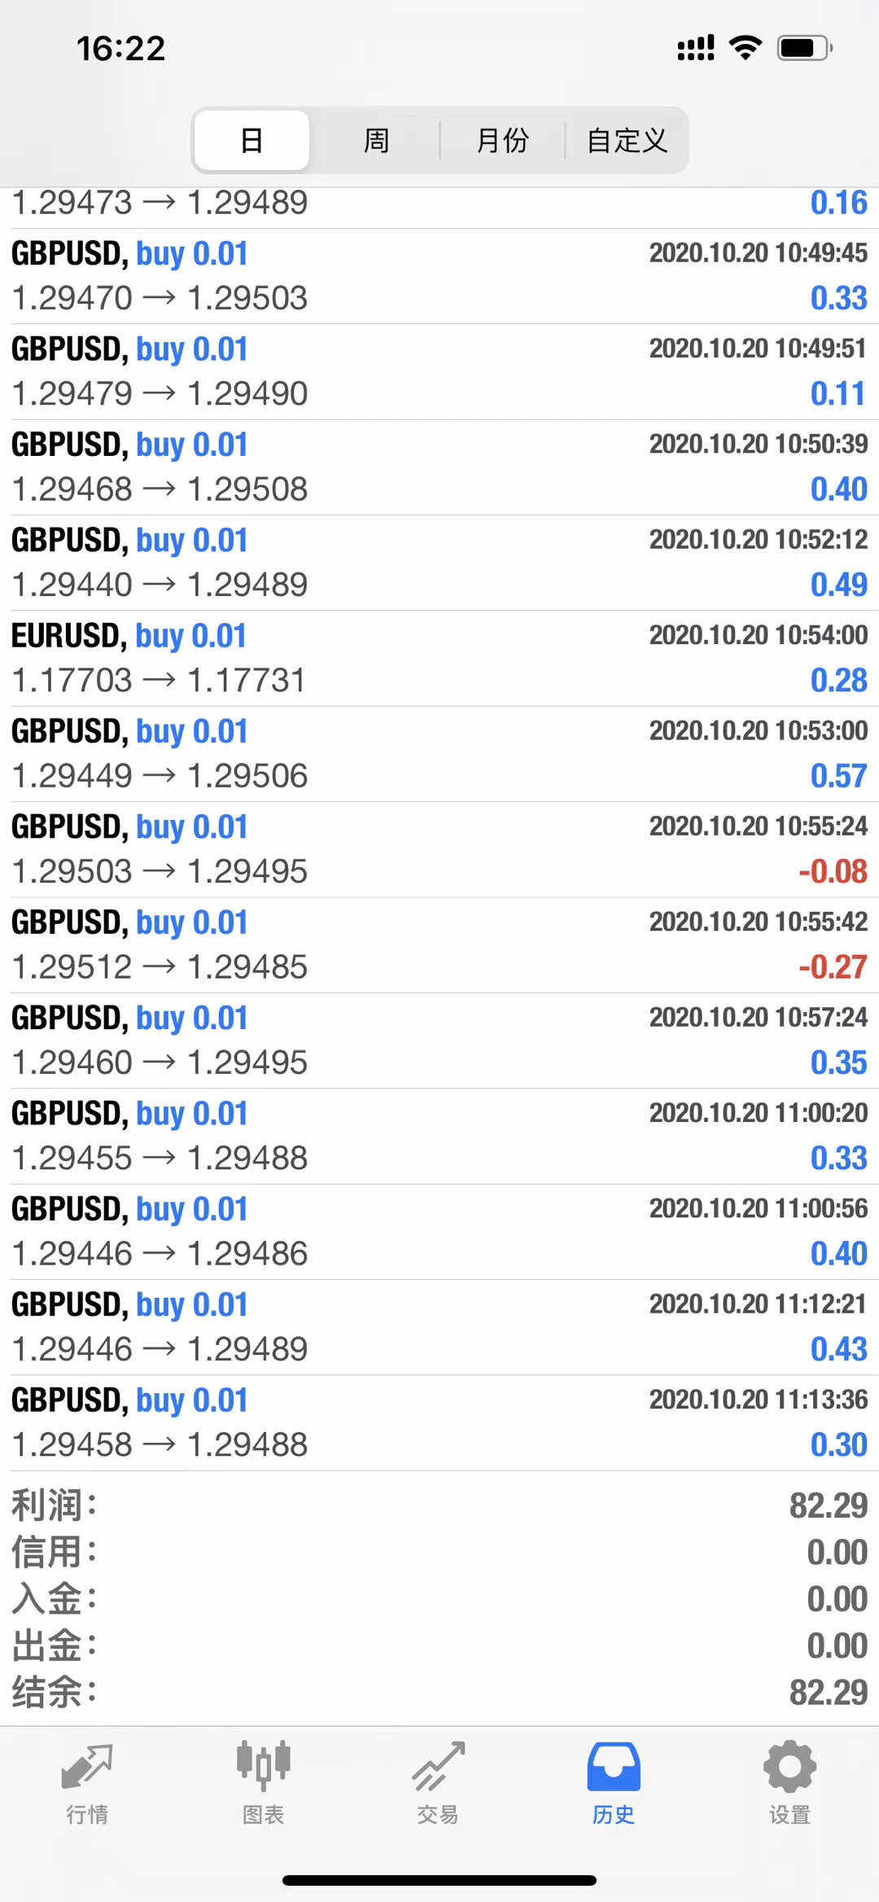Select the GBPUSD trade with -0.08 loss

pos(439,849)
